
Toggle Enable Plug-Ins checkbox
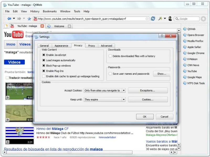[44, 71]
